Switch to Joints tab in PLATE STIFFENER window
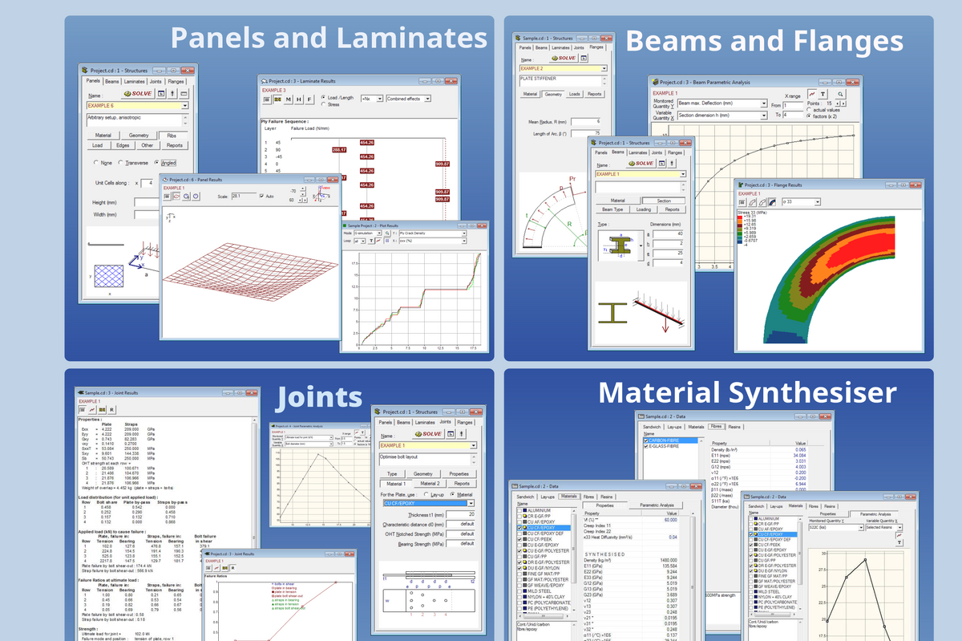The width and height of the screenshot is (962, 641). [x=578, y=48]
